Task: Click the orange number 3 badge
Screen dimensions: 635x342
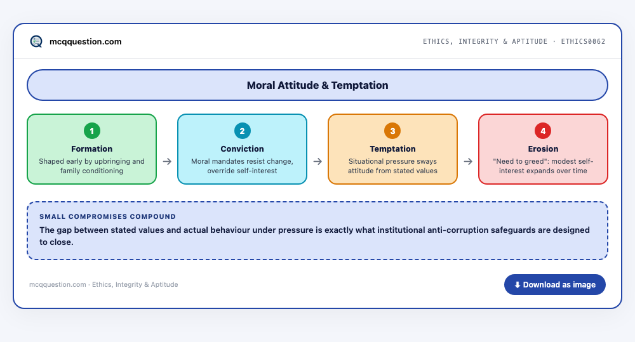Action: click(392, 131)
